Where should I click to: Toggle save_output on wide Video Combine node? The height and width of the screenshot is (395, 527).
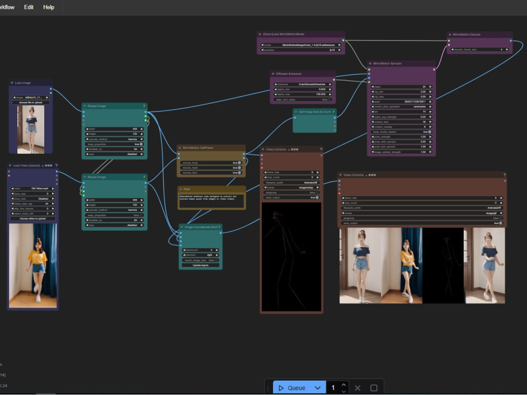(422, 223)
